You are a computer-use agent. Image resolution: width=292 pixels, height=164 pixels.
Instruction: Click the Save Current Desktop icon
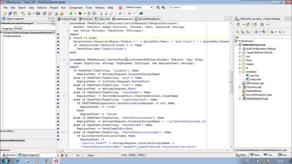coord(158,7)
